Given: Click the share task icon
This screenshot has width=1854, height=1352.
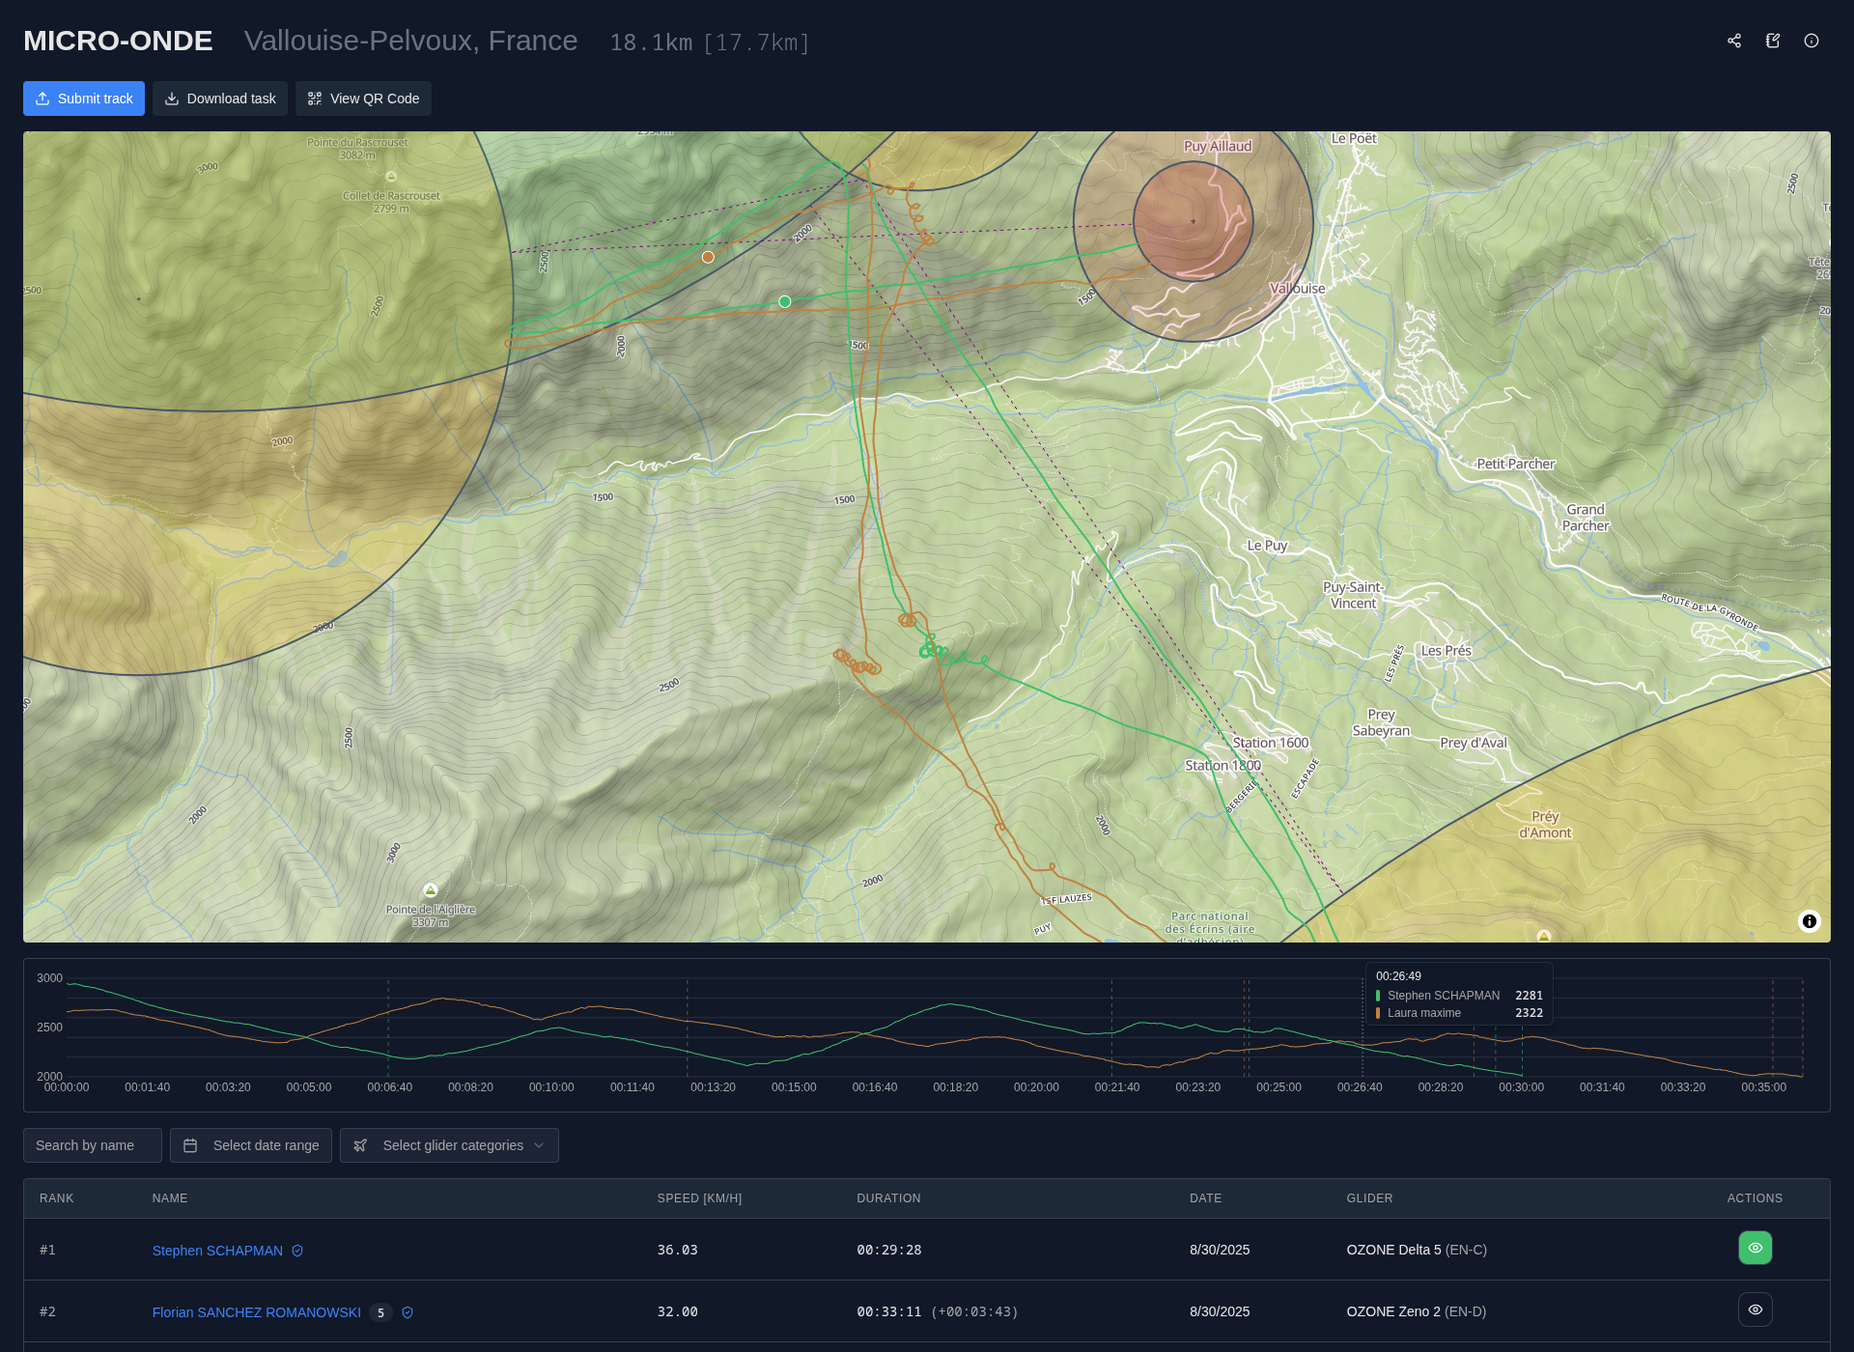Looking at the screenshot, I should pyautogui.click(x=1734, y=41).
